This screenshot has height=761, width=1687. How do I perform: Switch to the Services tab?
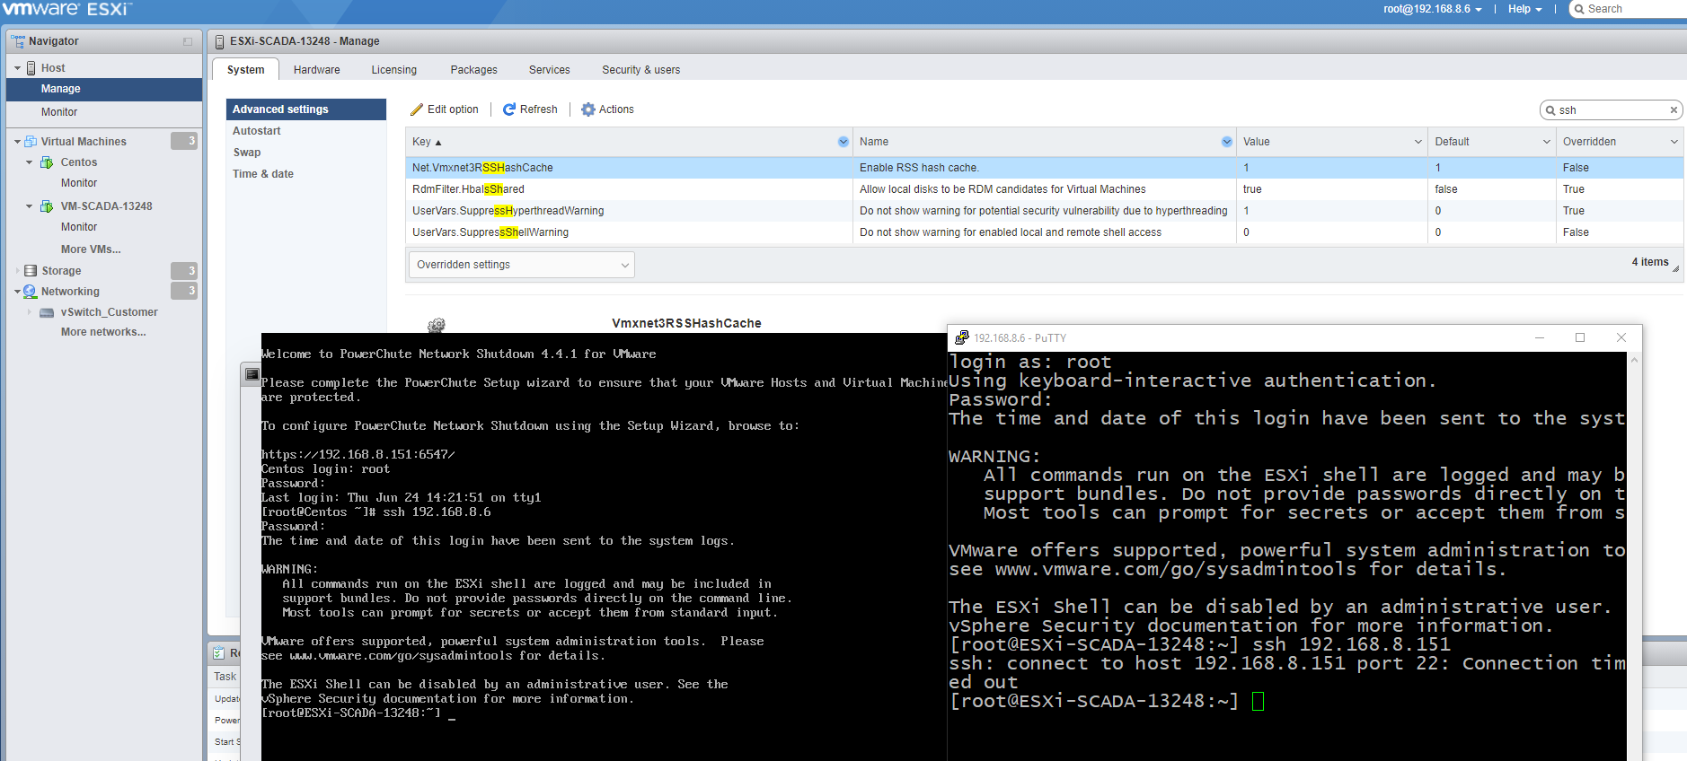pos(549,70)
